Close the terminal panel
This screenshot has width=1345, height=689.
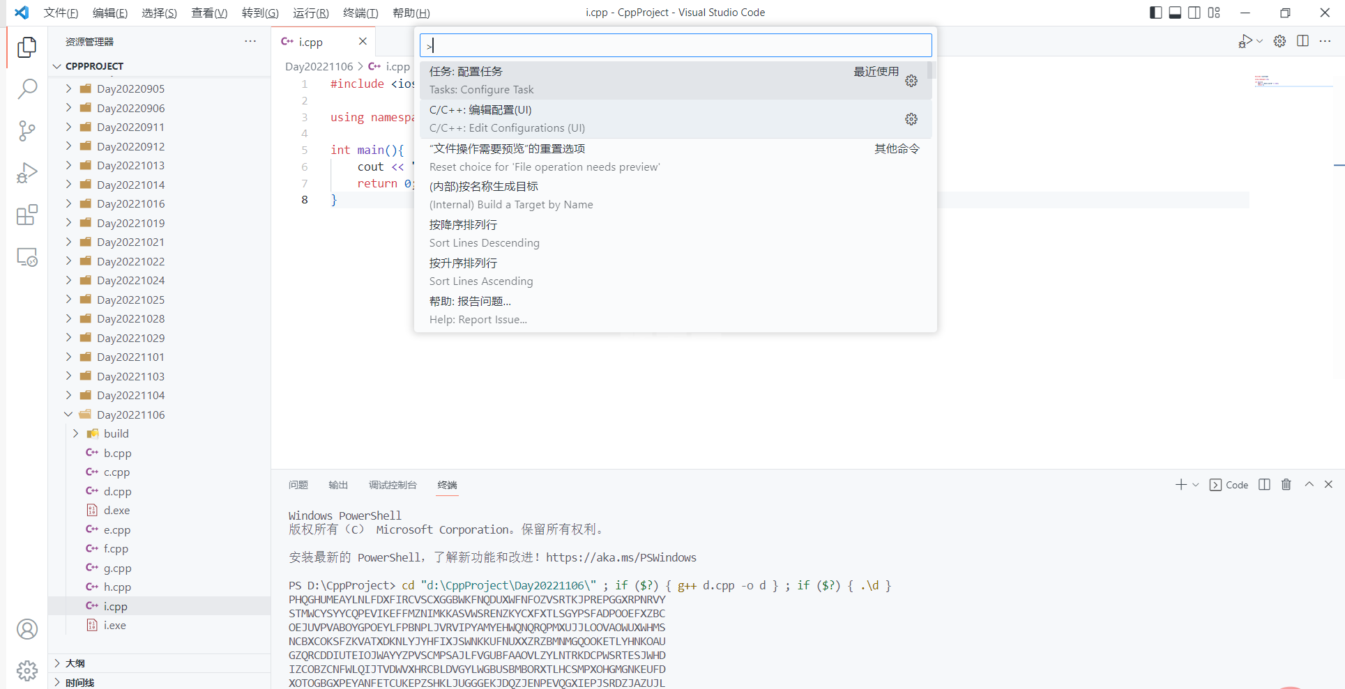point(1328,485)
